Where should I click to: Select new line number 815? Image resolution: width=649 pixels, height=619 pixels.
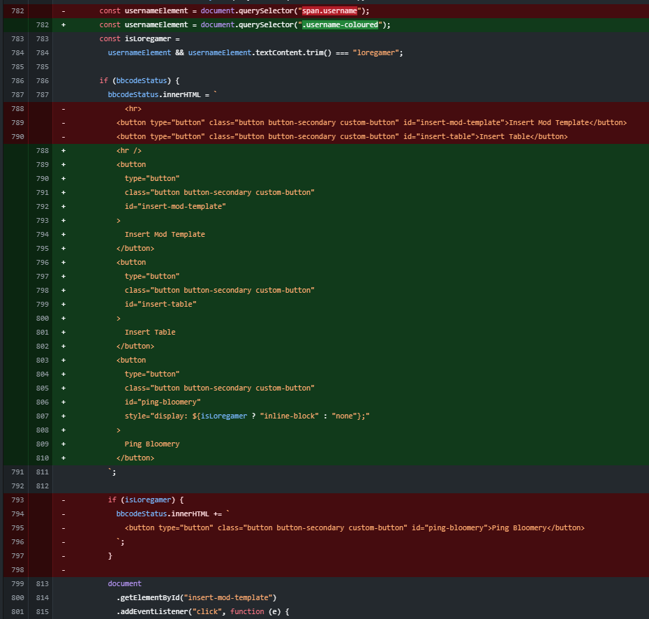pyautogui.click(x=42, y=612)
